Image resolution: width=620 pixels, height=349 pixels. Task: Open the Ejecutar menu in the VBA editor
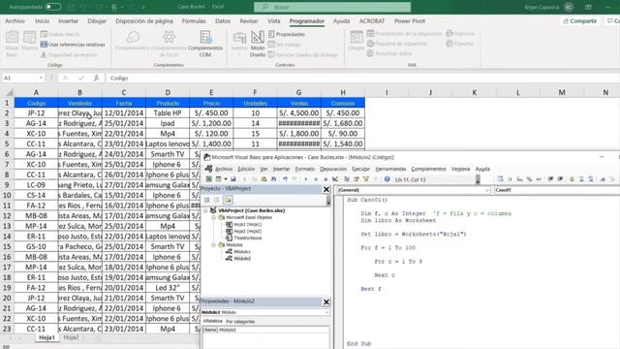click(360, 169)
